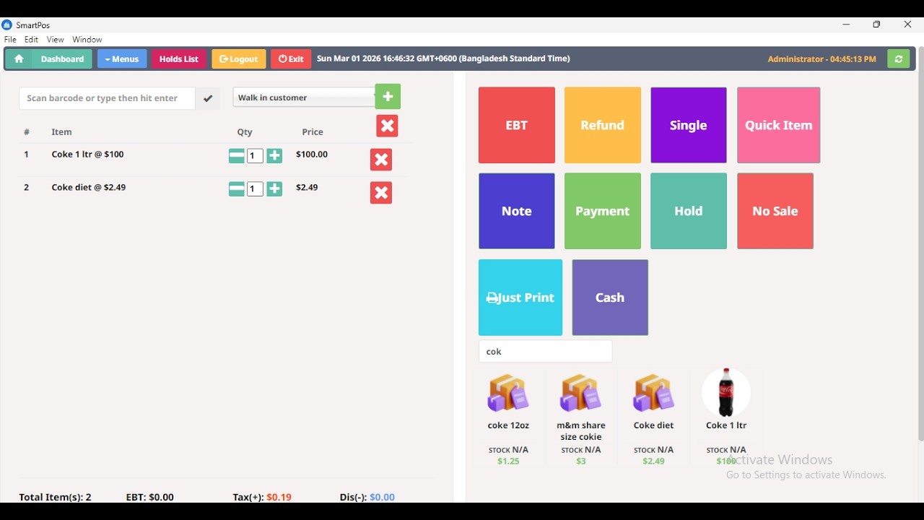This screenshot has width=924, height=520.
Task: Select the Single tile
Action: (x=689, y=126)
